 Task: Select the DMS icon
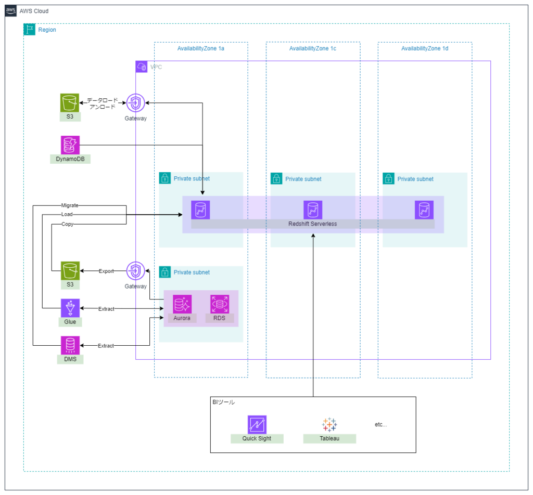(x=70, y=345)
